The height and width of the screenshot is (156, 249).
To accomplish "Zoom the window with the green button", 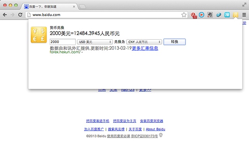I will (x=16, y=5).
